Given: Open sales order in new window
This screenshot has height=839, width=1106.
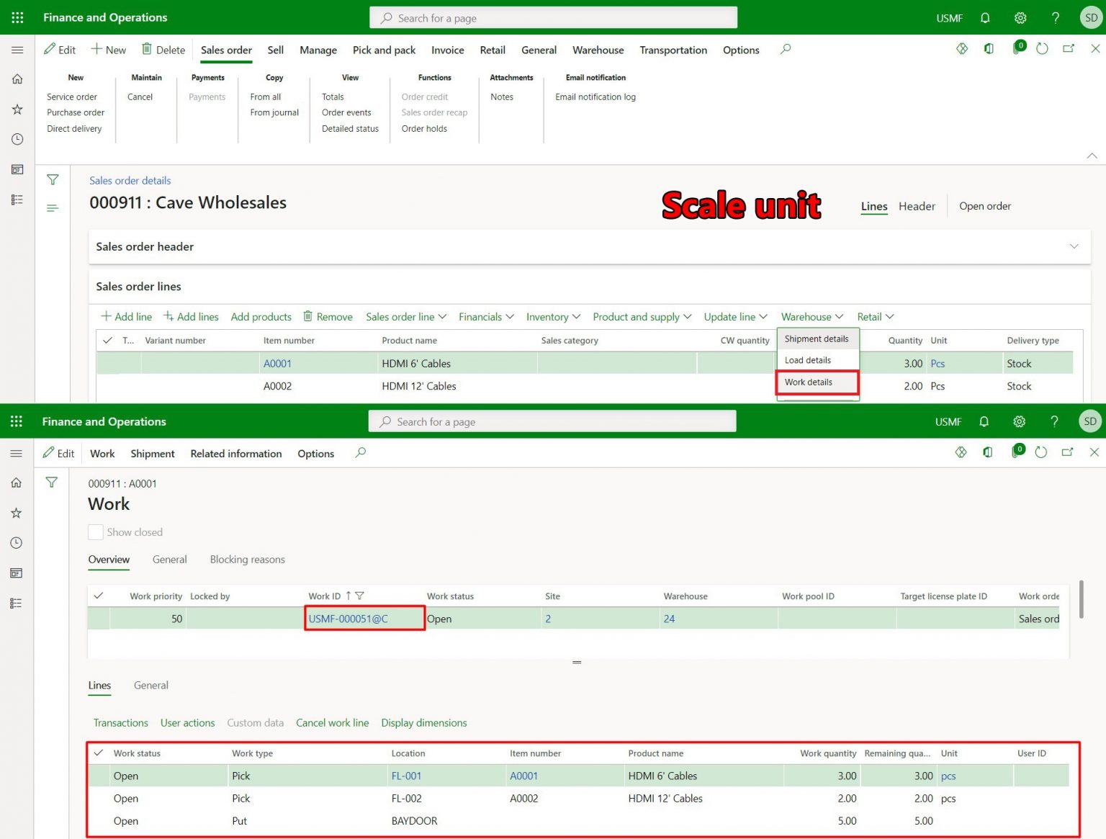Looking at the screenshot, I should coord(1069,49).
